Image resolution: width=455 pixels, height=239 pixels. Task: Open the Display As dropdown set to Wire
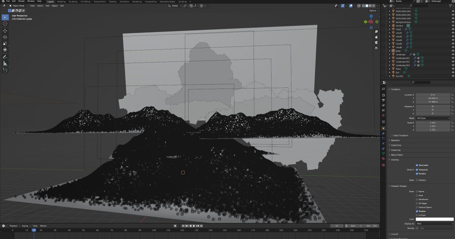(x=434, y=223)
